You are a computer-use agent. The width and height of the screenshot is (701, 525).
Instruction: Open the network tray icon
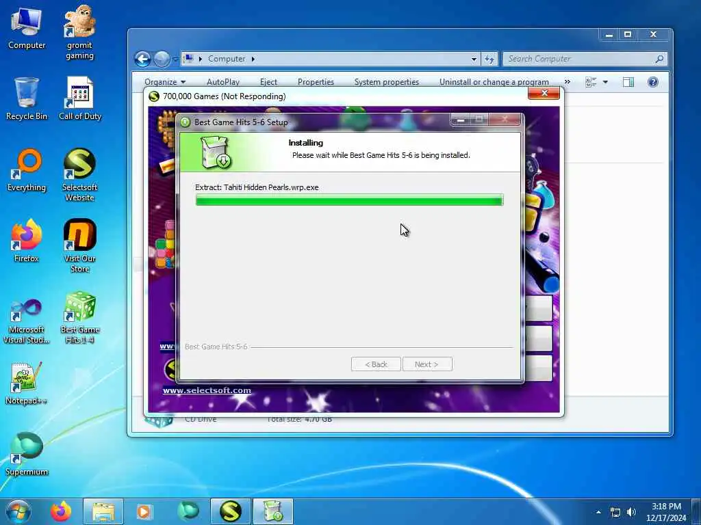[x=615, y=512]
